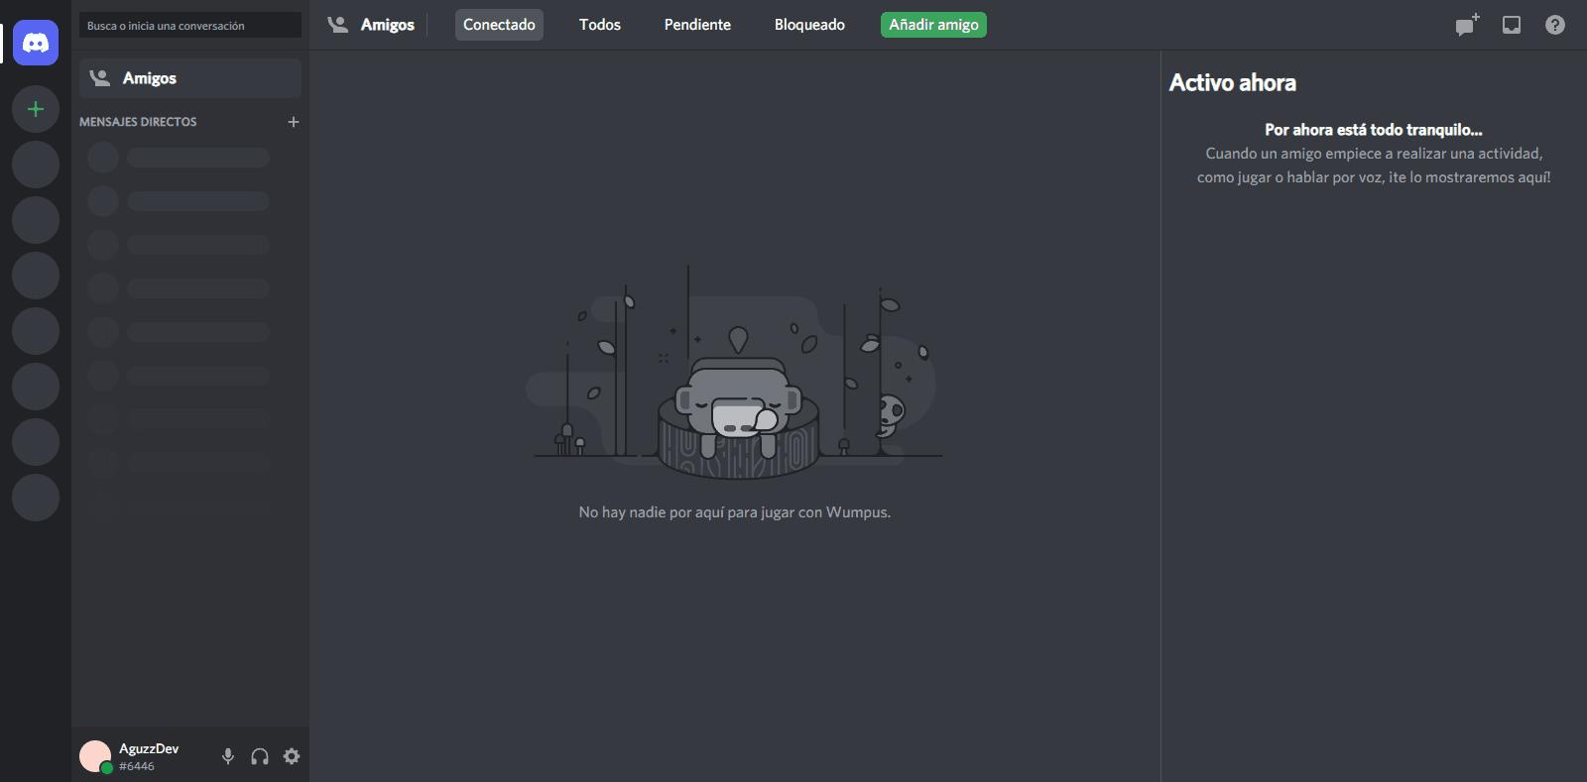Toggle headphones deafen
1587x782 pixels.
pyautogui.click(x=260, y=756)
